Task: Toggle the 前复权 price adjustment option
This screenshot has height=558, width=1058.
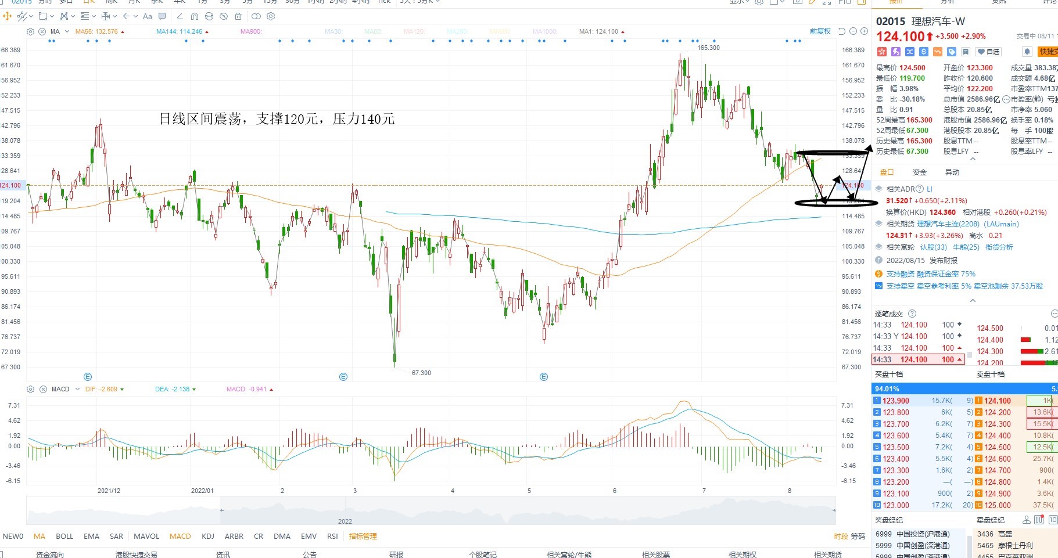Action: (820, 31)
